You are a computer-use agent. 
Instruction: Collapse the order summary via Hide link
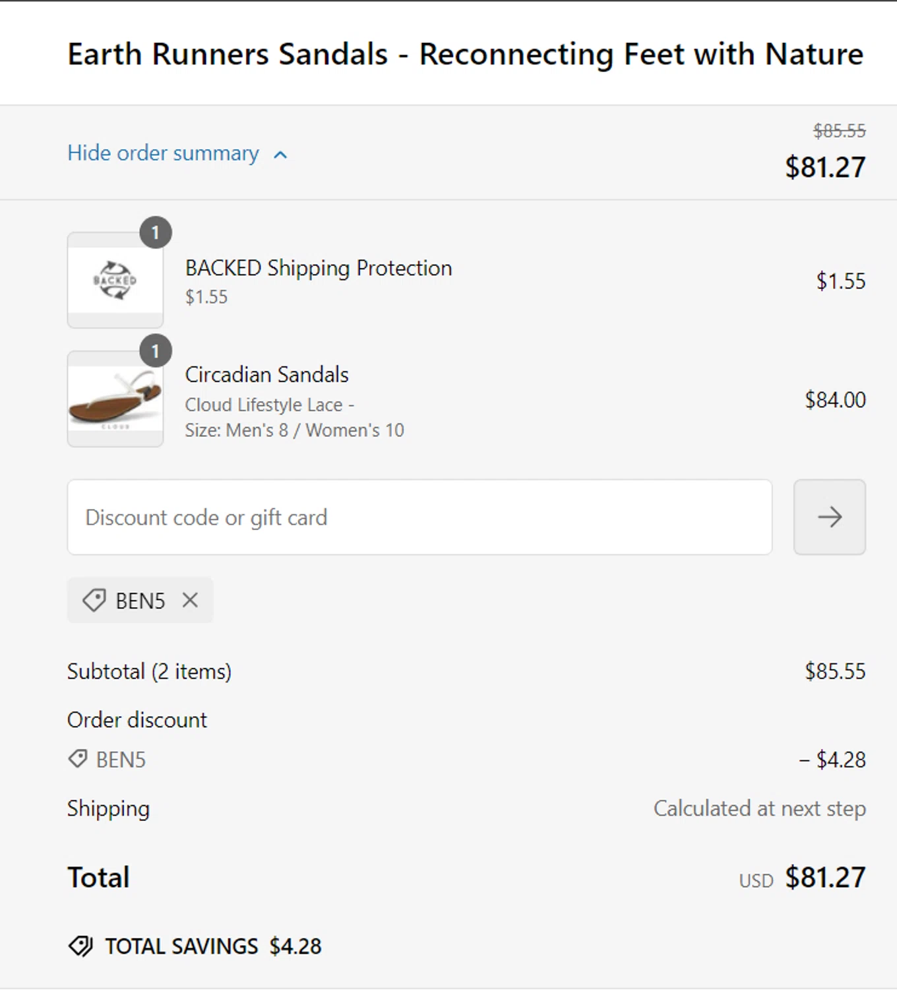coord(163,153)
